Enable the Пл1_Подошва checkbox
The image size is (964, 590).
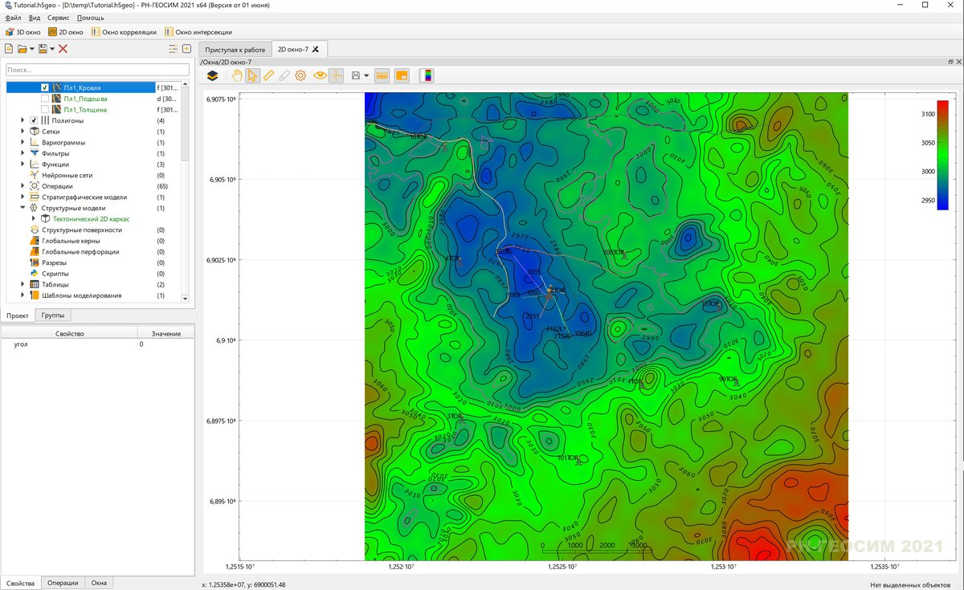pos(45,98)
